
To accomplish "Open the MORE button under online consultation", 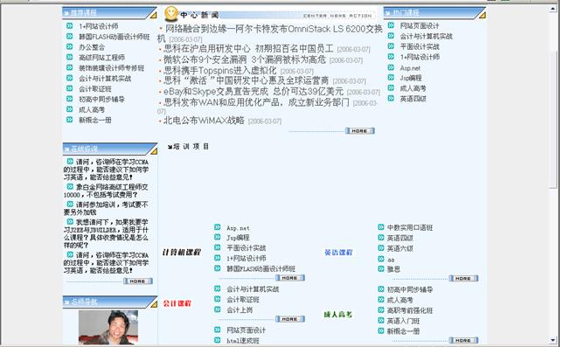I will pos(138,281).
